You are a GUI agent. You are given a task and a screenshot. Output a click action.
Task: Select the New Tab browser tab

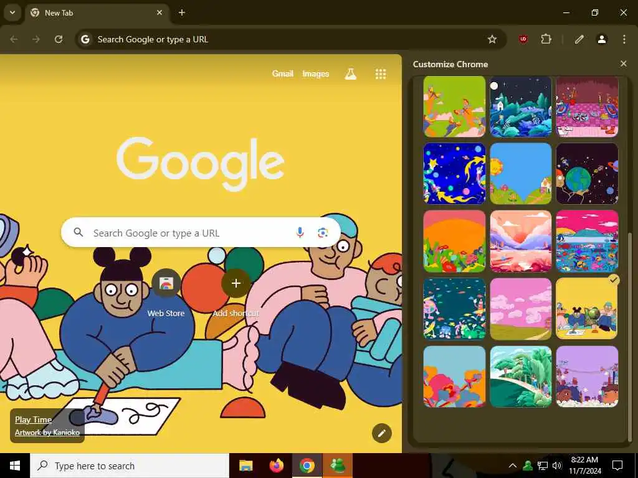coord(98,13)
